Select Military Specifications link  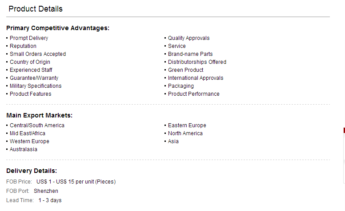(x=36, y=86)
